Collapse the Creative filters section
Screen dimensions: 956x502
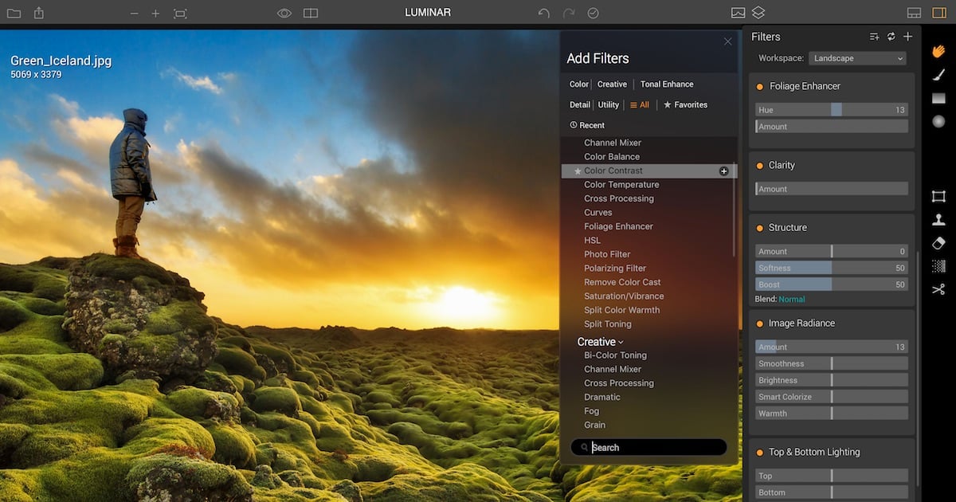click(x=600, y=342)
